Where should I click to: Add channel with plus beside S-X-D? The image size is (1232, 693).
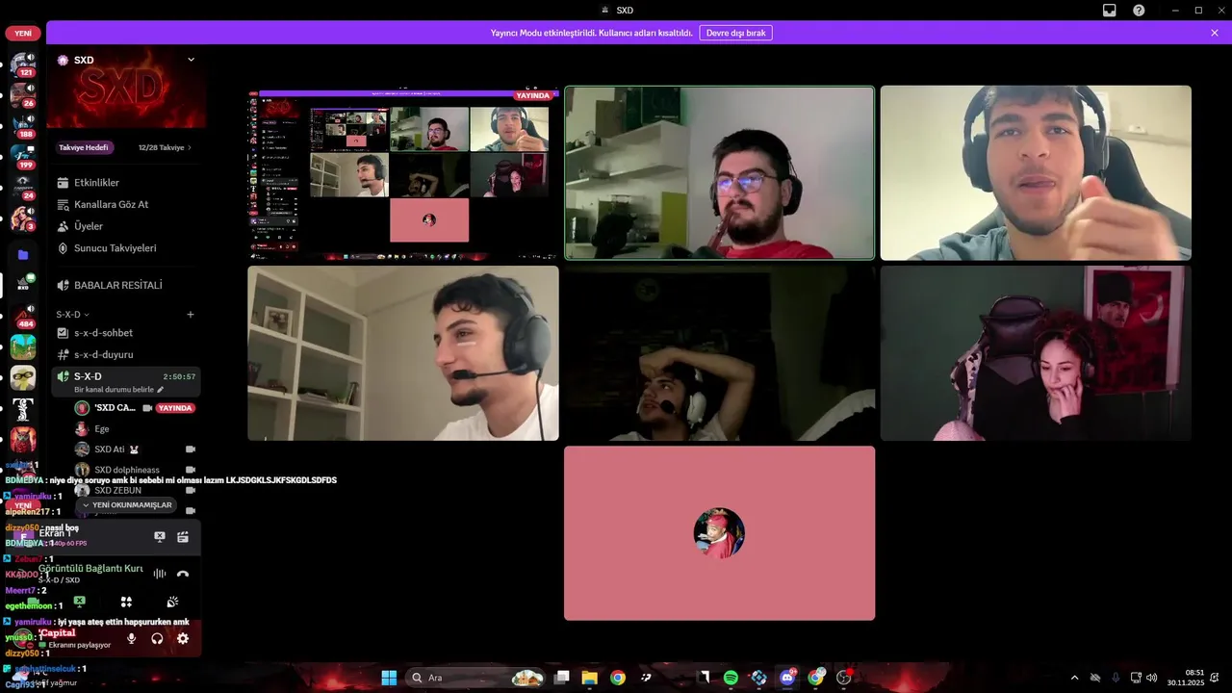tap(191, 315)
